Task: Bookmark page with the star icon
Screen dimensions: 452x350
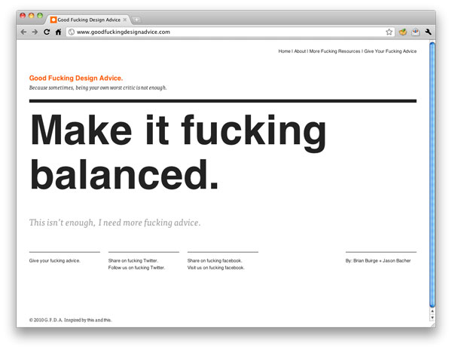Action: [389, 32]
